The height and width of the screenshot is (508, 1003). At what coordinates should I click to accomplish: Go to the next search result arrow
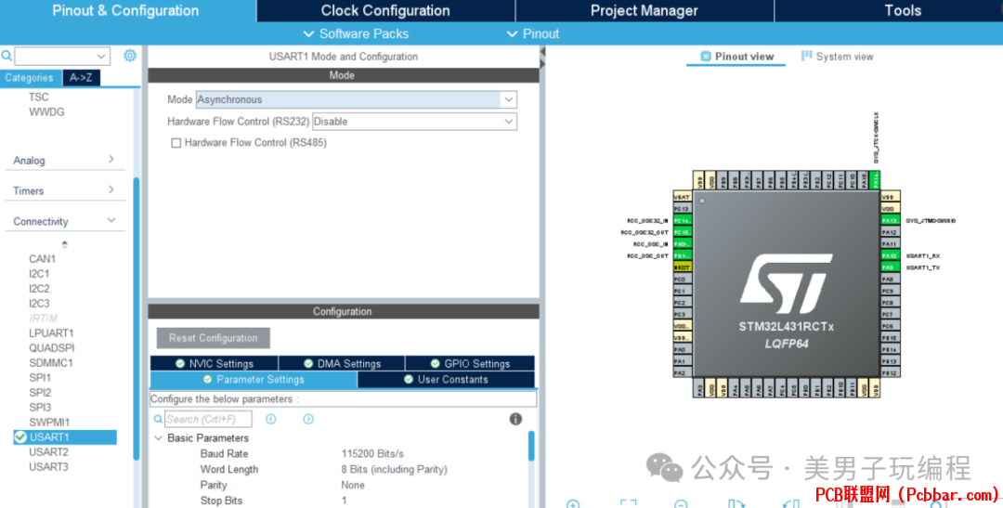click(308, 419)
